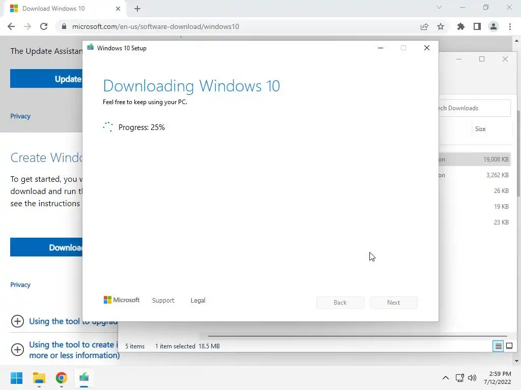
Task: Open Chrome from the taskbar
Action: (62, 378)
